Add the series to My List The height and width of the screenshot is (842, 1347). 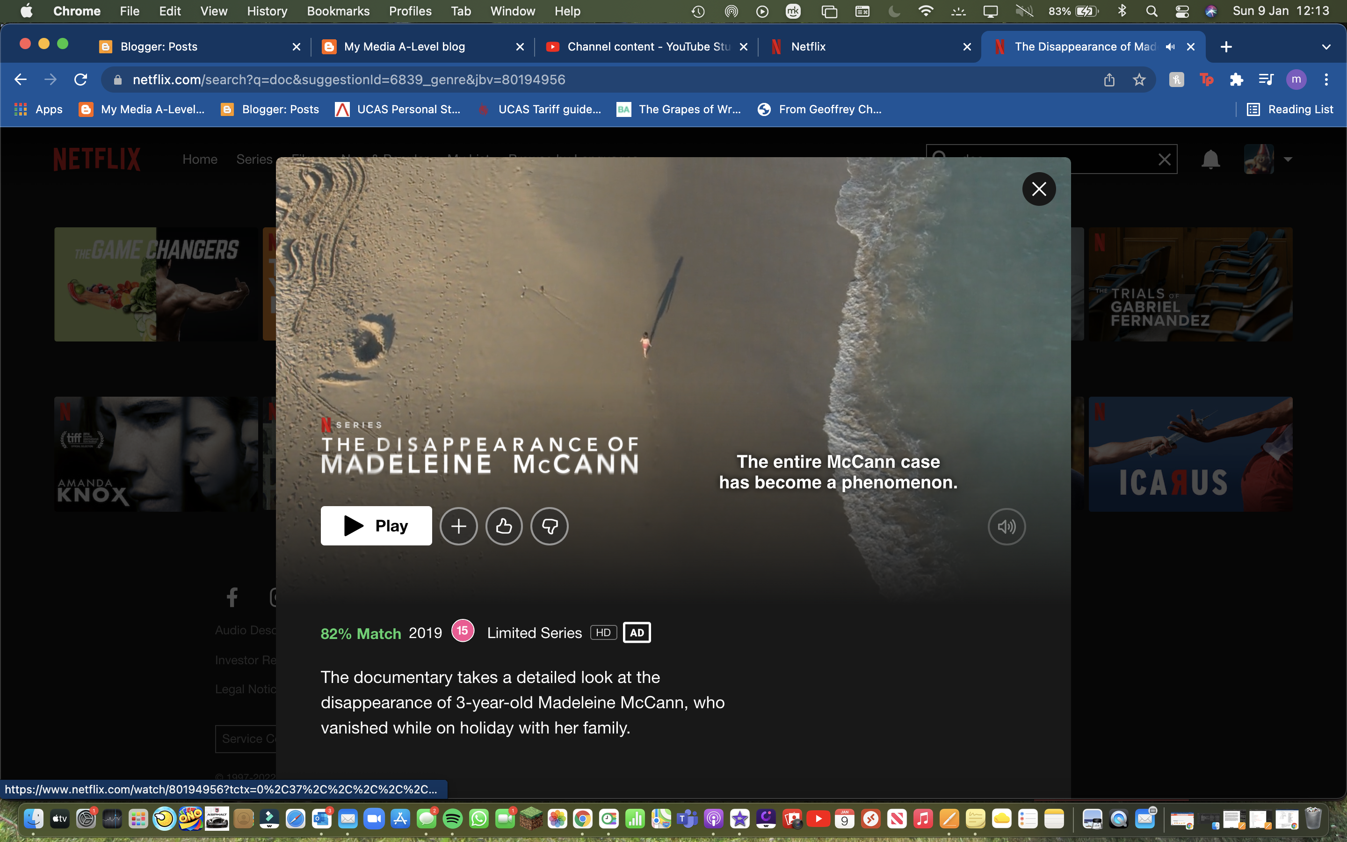point(458,526)
